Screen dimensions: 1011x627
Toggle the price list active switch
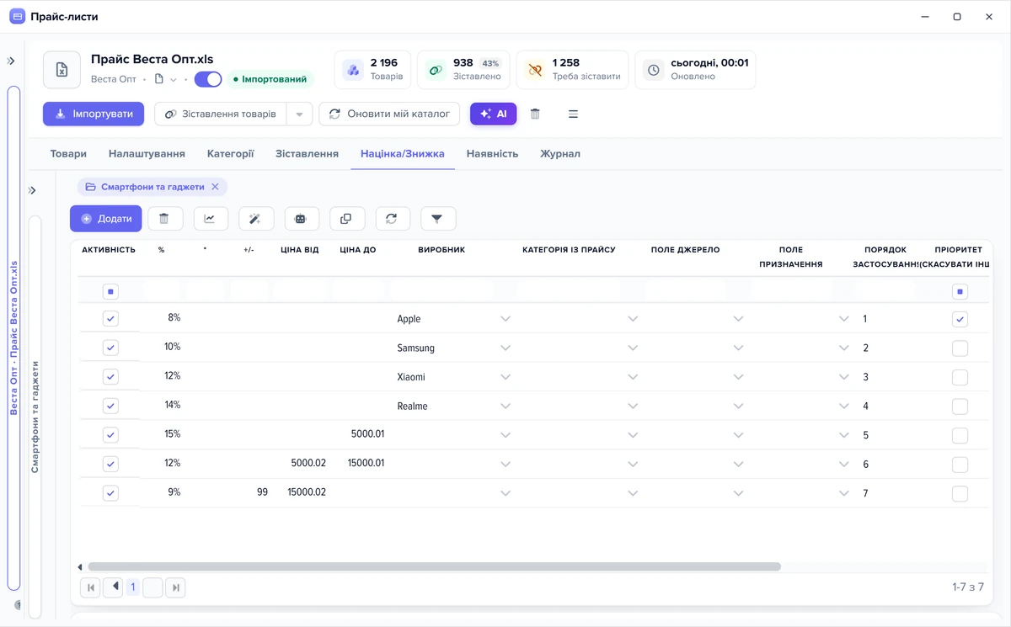coord(208,79)
